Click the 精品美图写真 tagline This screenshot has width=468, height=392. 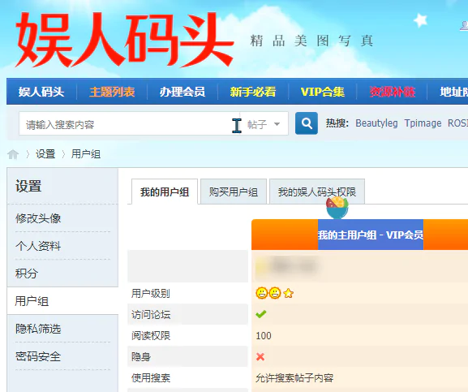(x=311, y=41)
